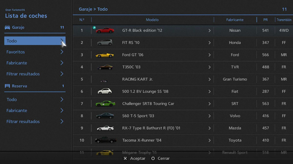Select the silver FIT RS '10 car icon
Screen dimensions: 293x164
click(105, 43)
